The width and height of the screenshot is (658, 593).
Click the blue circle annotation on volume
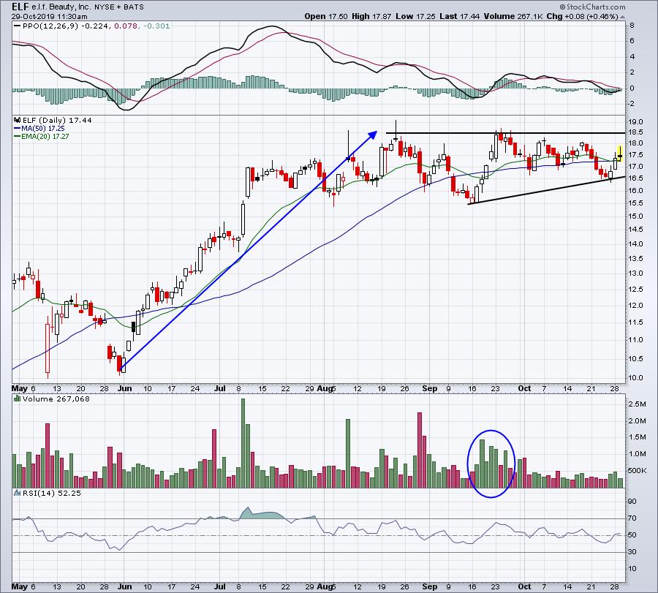click(x=491, y=464)
